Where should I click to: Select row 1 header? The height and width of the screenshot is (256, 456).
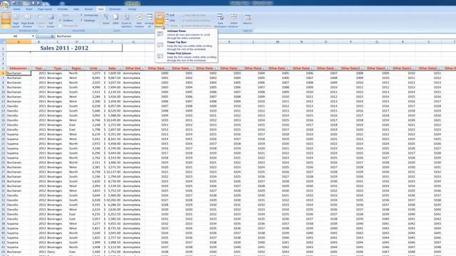pyautogui.click(x=3, y=48)
